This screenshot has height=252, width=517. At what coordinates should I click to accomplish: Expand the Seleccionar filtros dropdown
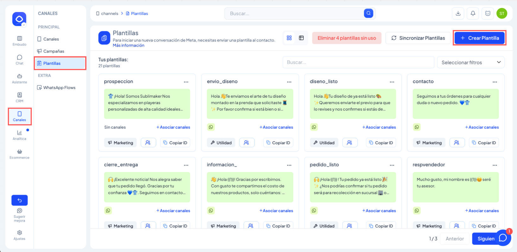point(470,62)
